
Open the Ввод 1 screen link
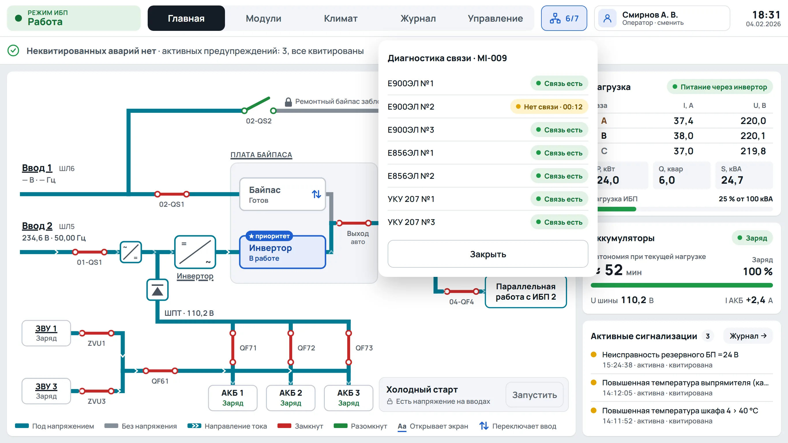[37, 168]
